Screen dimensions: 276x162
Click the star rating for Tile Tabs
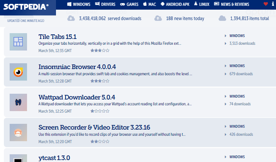[100, 51]
